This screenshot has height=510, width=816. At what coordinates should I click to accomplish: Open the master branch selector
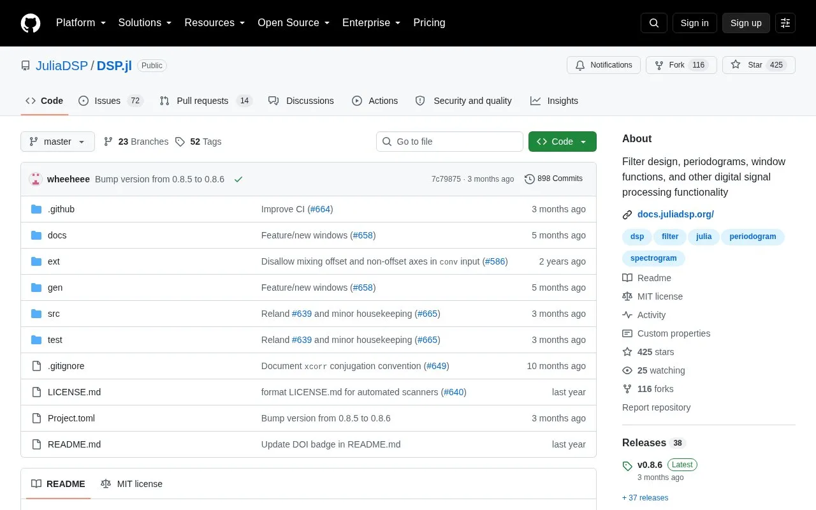coord(57,142)
